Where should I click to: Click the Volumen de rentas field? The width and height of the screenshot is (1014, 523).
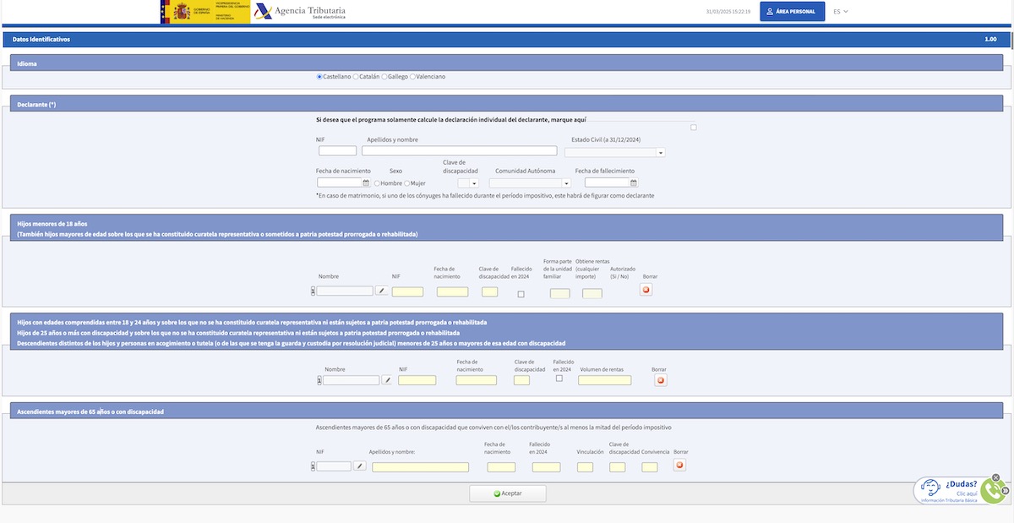605,380
